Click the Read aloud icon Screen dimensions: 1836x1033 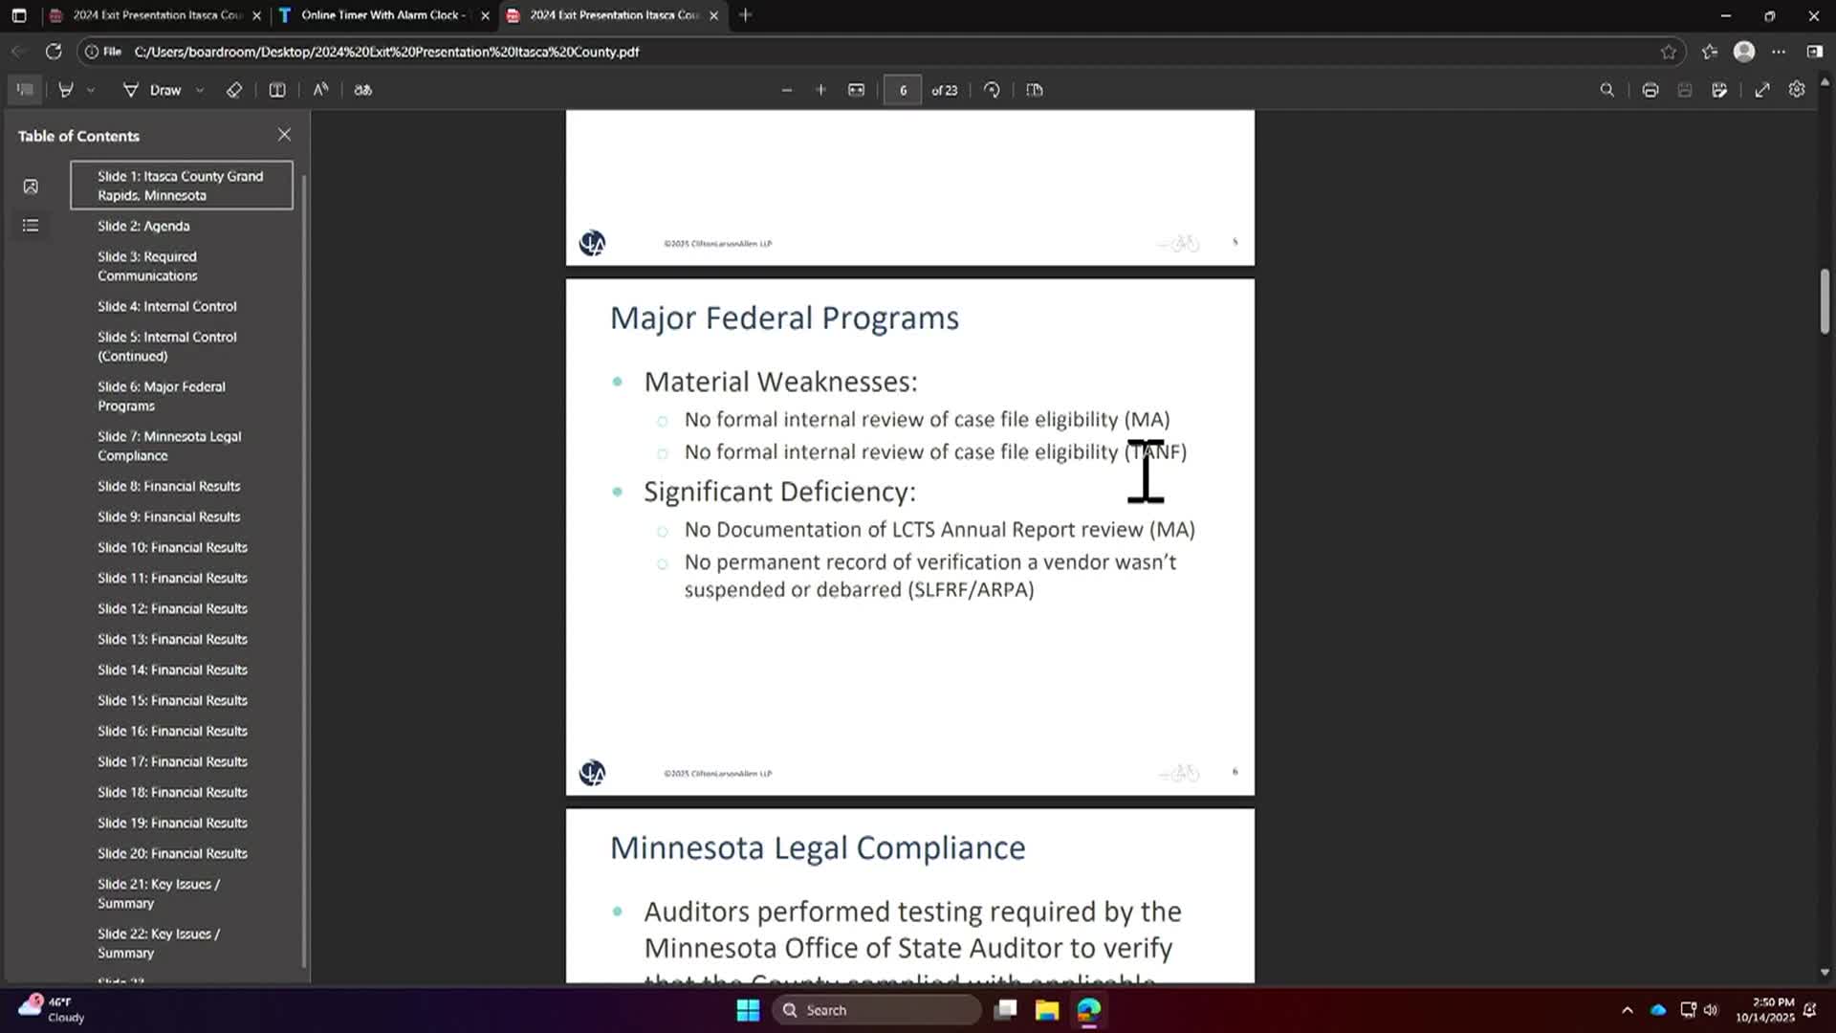click(x=321, y=90)
